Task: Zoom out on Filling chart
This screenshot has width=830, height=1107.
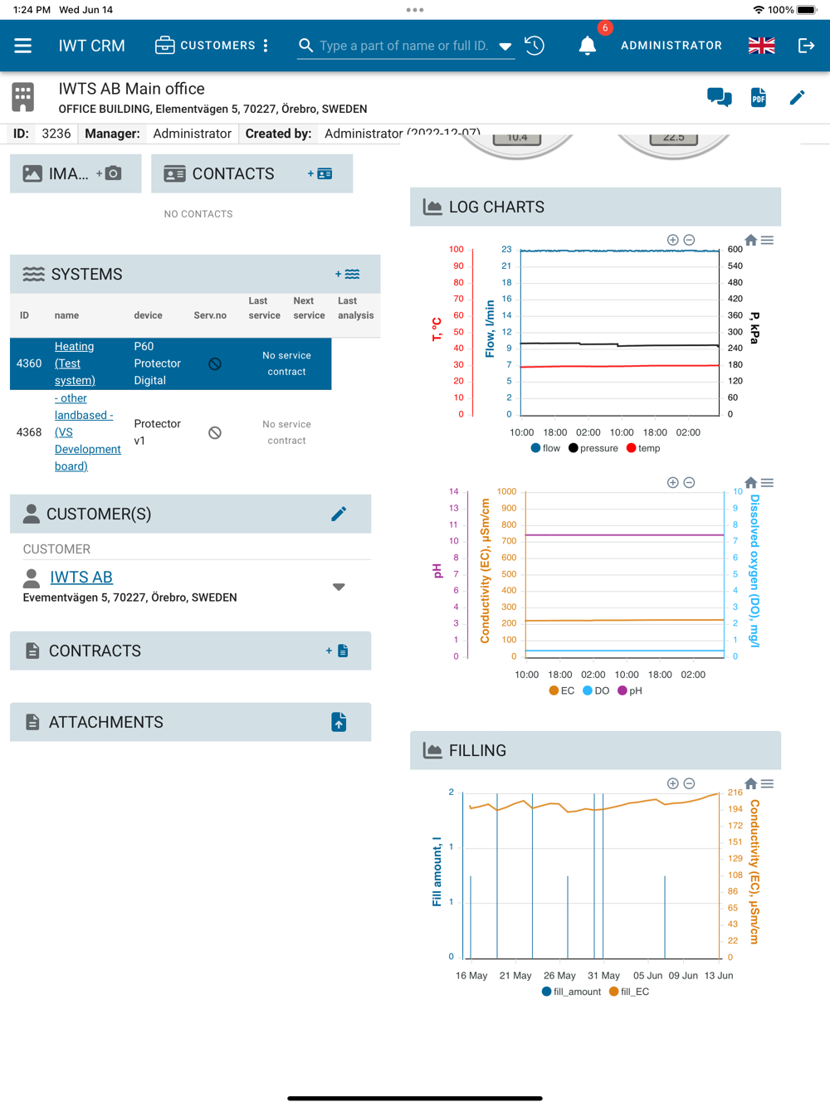Action: pos(689,783)
